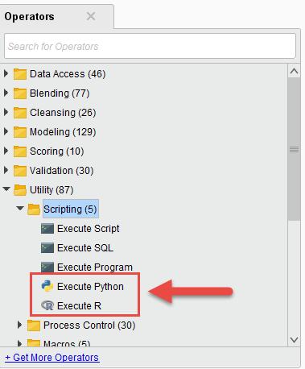Click the Execute Script terminal icon
The width and height of the screenshot is (305, 369).
[47, 229]
